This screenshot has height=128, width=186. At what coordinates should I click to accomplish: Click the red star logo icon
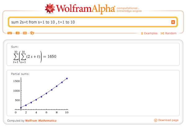[x=50, y=8]
